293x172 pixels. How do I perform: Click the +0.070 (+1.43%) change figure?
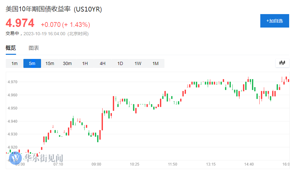click(x=65, y=25)
